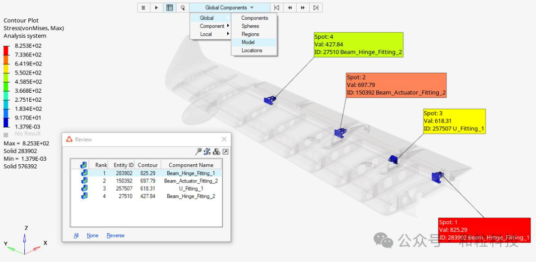Screen dimensions: 536x262
Task: Click the icon beside U_Fitting_1 row
Action: (x=84, y=189)
